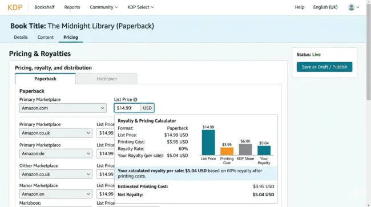Click the grey KDP Share bar
This screenshot has width=371, height=207.
[245, 149]
